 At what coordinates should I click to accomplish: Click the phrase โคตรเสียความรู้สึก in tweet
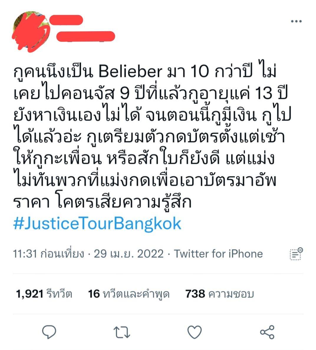(x=124, y=202)
